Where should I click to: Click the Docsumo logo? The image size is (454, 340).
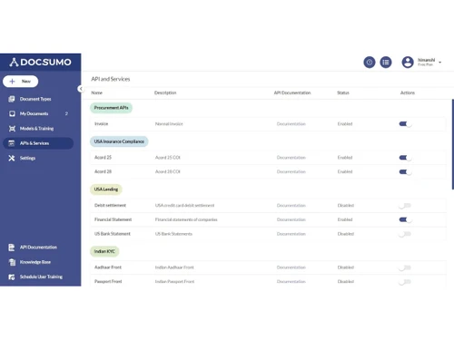pos(40,62)
